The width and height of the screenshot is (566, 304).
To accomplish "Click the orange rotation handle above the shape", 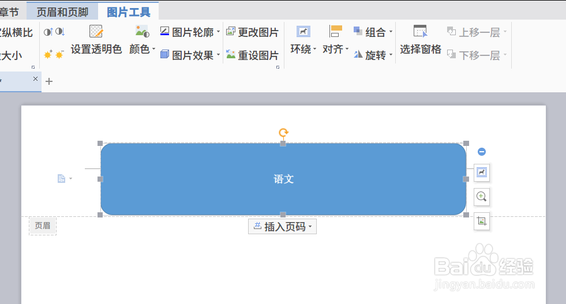I will (x=283, y=133).
